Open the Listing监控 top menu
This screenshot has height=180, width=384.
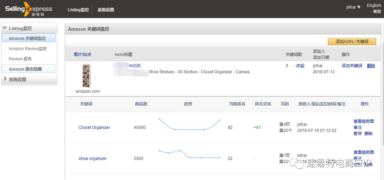click(78, 10)
